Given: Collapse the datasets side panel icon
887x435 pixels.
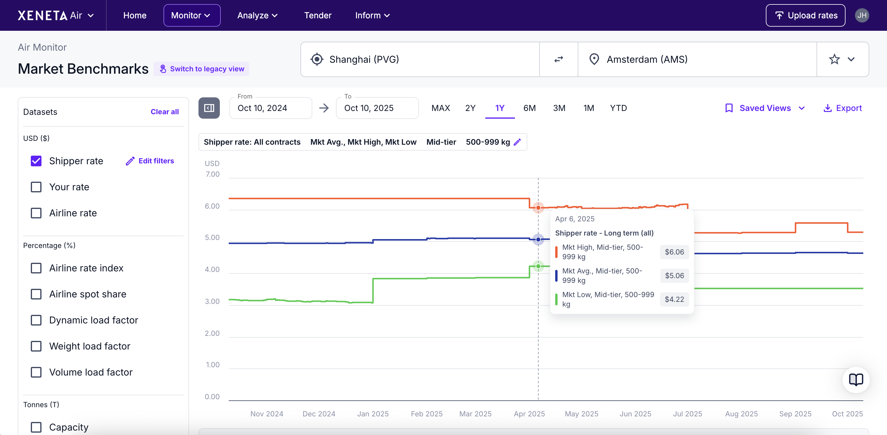Looking at the screenshot, I should point(209,108).
